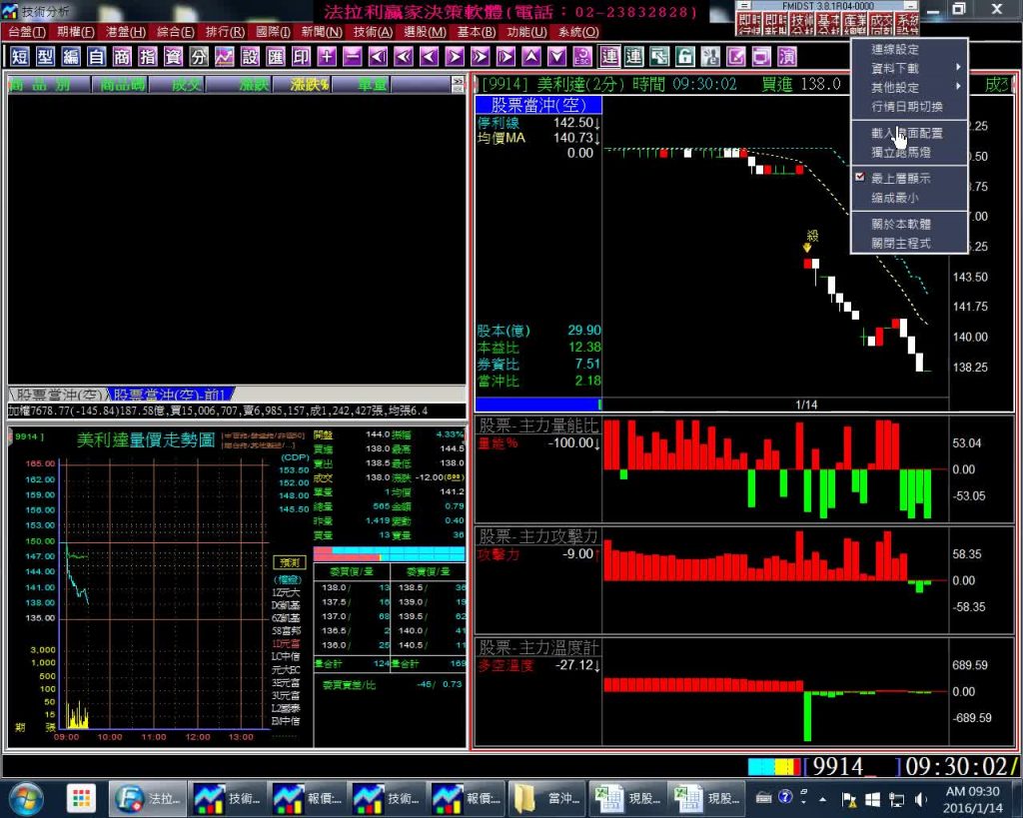This screenshot has width=1023, height=818.
Task: Select 行情日期切換 menu entry
Action: point(909,106)
